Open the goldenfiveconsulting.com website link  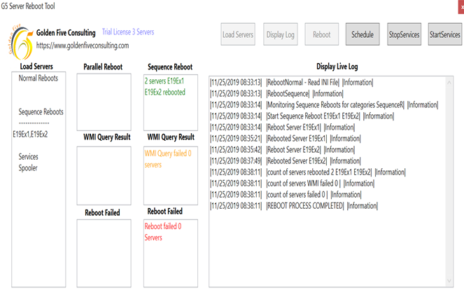82,46
